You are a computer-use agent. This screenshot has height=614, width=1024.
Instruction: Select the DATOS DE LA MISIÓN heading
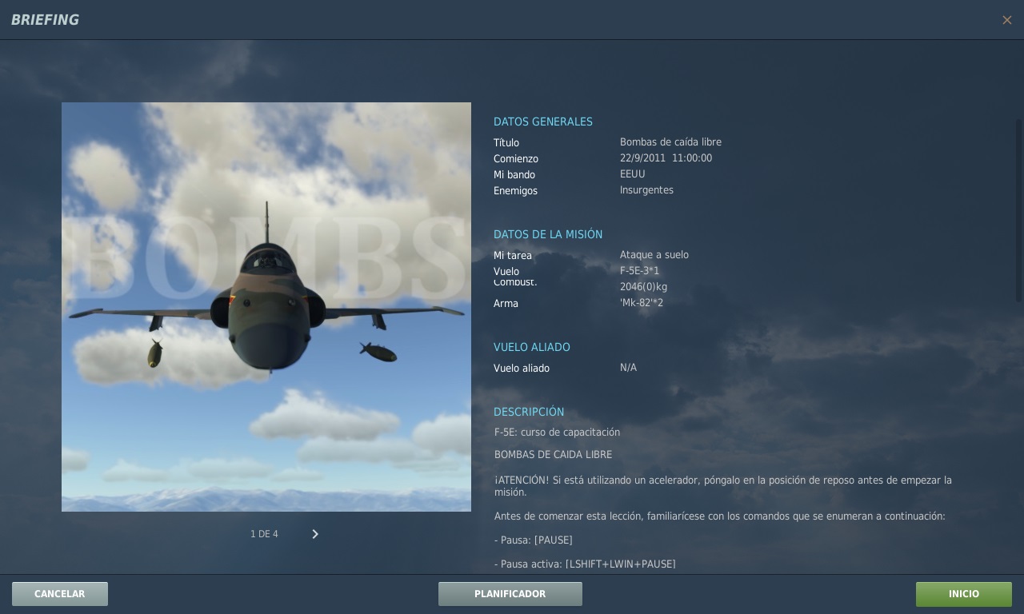(x=547, y=234)
